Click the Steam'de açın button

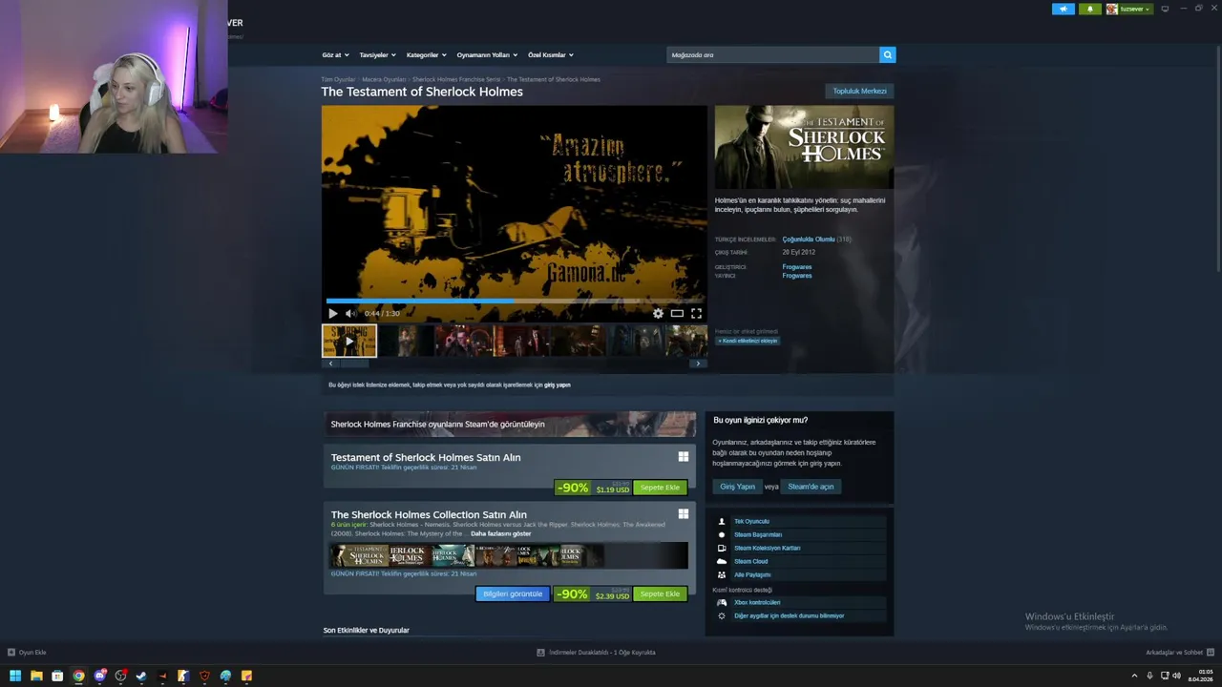coord(811,487)
